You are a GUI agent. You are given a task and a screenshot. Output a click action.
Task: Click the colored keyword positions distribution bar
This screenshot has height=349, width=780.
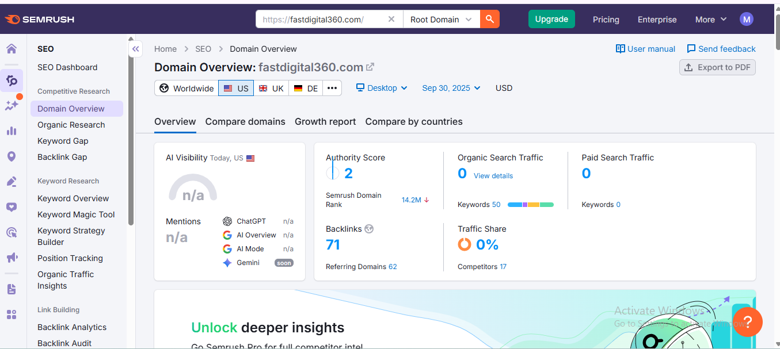(x=532, y=204)
